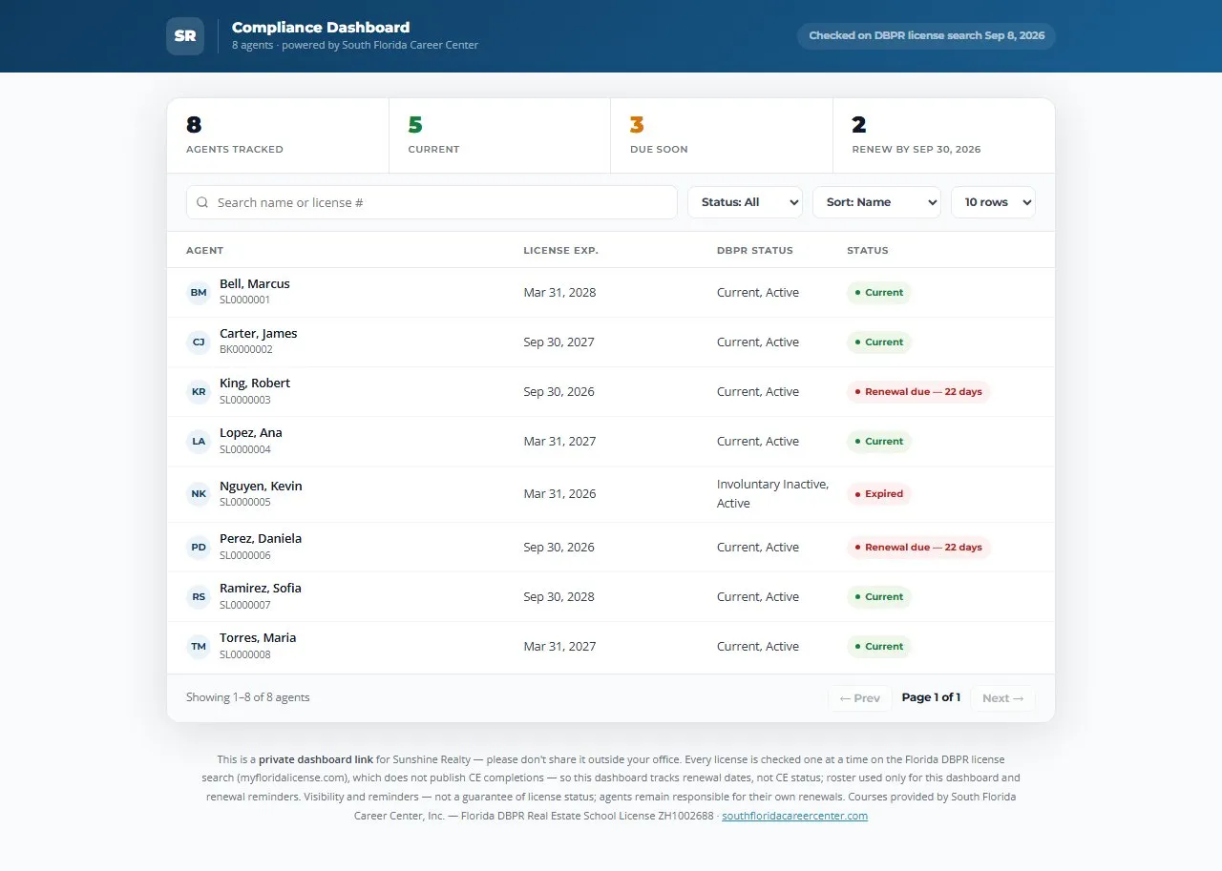The height and width of the screenshot is (871, 1222).
Task: Click the PD avatar for Daniela Perez
Action: [x=198, y=547]
